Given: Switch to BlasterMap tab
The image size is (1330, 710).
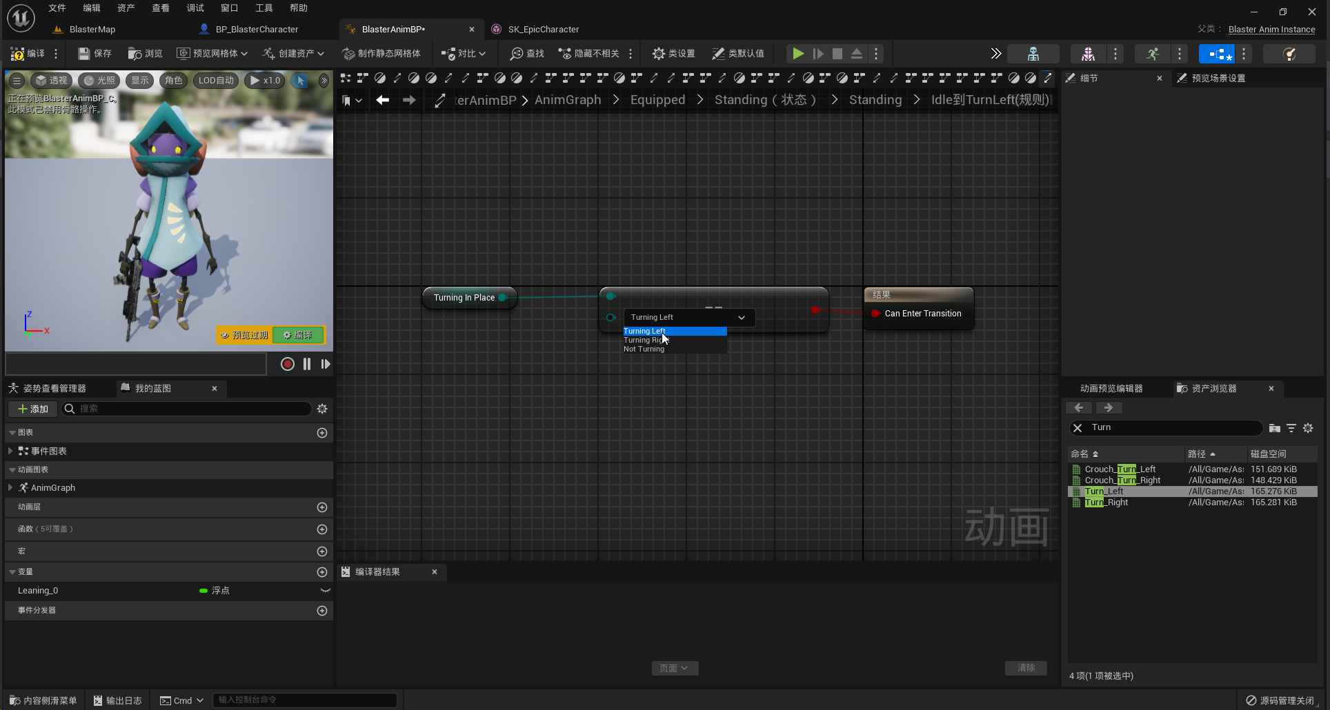Looking at the screenshot, I should (x=92, y=29).
